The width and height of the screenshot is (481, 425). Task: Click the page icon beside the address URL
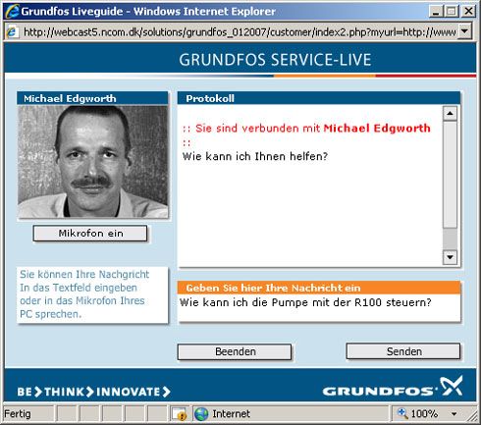(12, 31)
